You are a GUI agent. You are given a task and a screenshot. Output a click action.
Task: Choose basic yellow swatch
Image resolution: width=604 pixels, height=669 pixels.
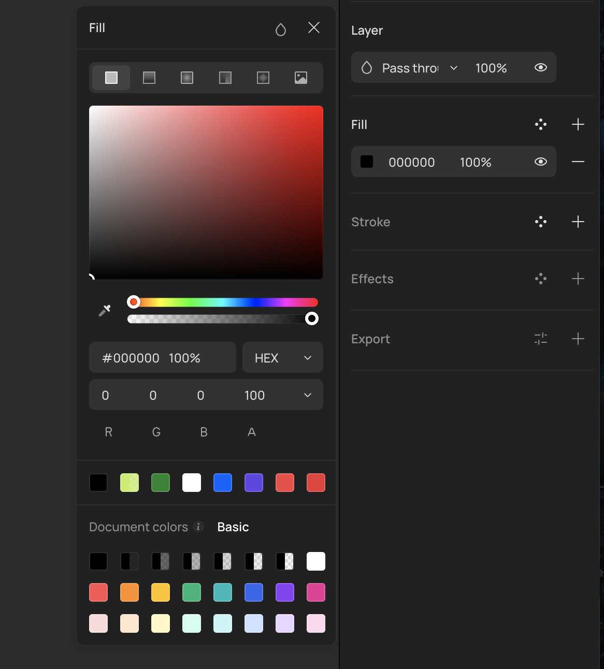tap(161, 592)
